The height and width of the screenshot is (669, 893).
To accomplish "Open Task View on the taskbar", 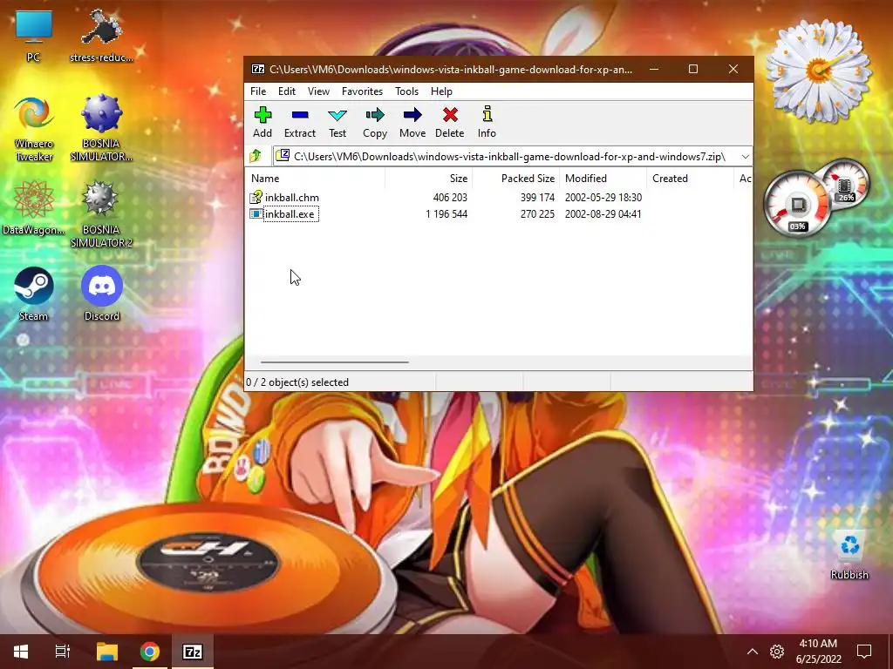I will pos(62,652).
